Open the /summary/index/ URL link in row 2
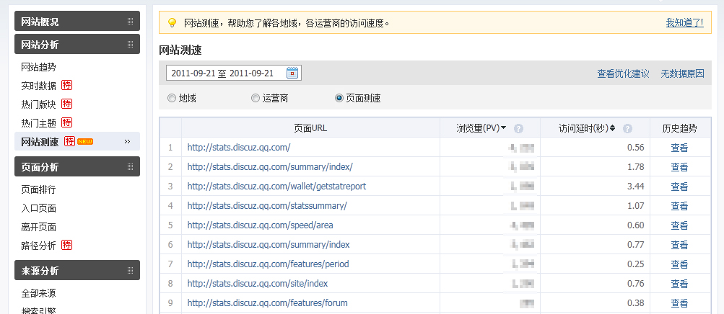This screenshot has width=724, height=314. click(270, 167)
